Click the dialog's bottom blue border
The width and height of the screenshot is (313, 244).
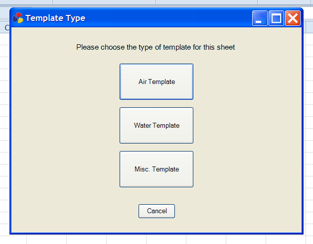[156, 233]
